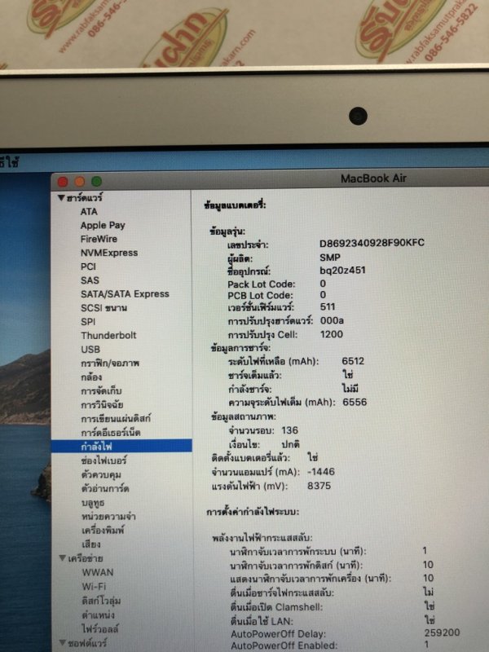Select ATA in the sidebar
The image size is (489, 652).
[89, 212]
